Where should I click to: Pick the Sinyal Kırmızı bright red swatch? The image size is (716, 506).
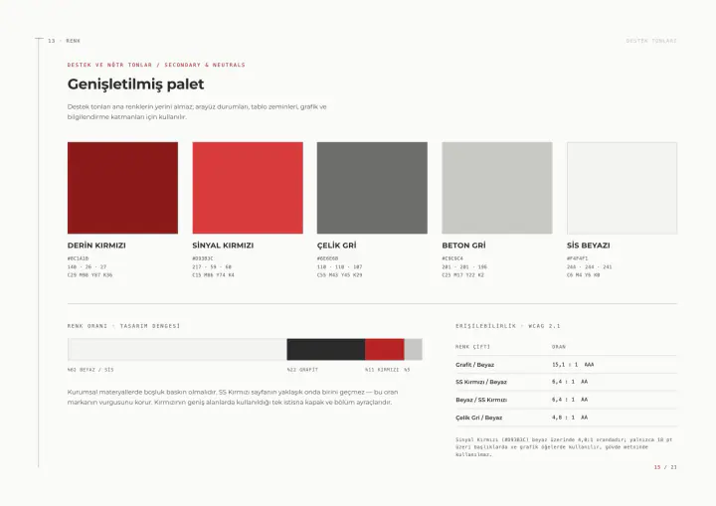248,188
